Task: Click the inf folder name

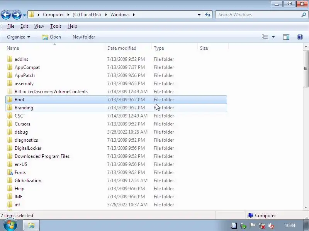Action: (x=17, y=205)
